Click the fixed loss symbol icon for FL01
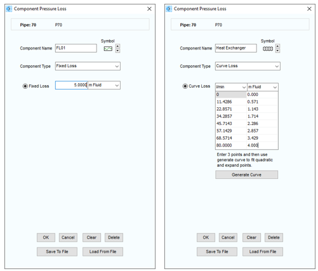This screenshot has height=271, width=318. (x=108, y=49)
